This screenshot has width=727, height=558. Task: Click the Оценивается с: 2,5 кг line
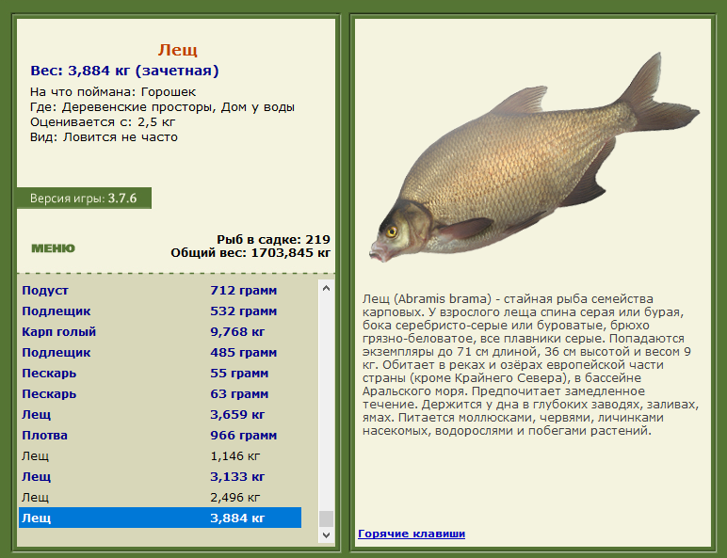point(103,122)
